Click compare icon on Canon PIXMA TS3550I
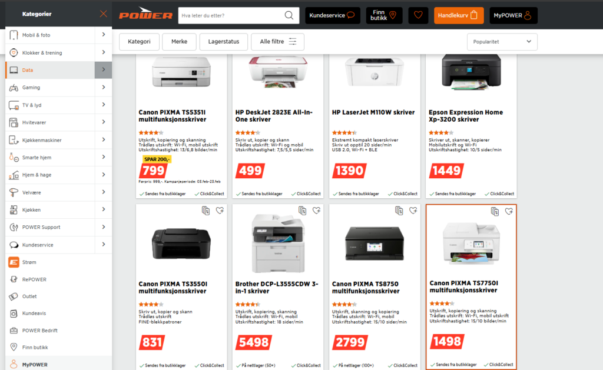Viewport: 603px width, 370px height. pyautogui.click(x=206, y=211)
